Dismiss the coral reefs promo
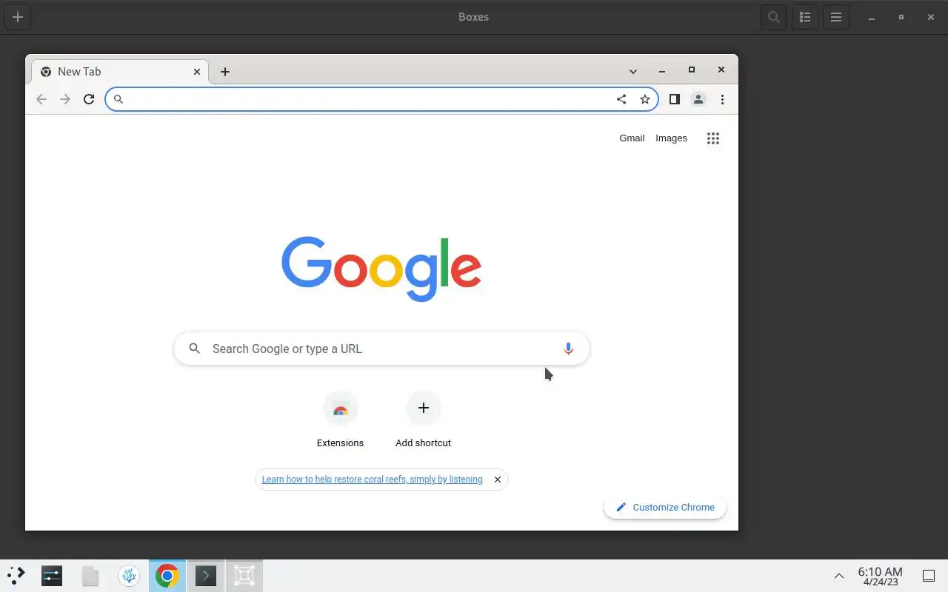The width and height of the screenshot is (948, 592). [498, 480]
